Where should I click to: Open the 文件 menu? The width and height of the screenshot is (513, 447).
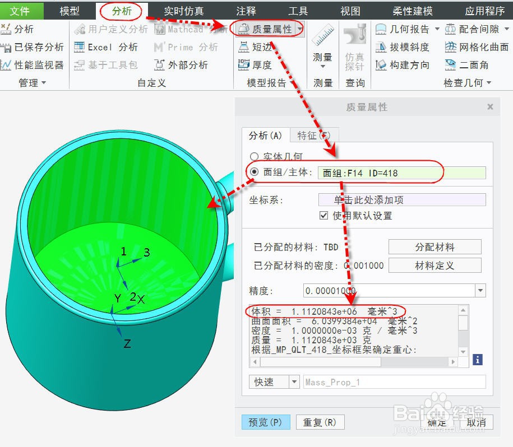pos(20,11)
